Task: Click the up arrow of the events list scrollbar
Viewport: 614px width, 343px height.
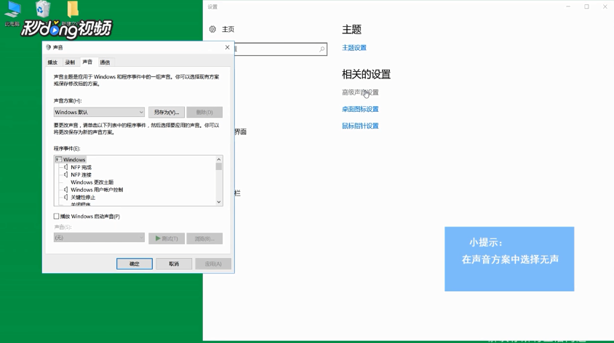Action: pos(219,159)
